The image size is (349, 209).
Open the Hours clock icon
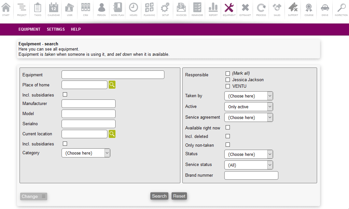pos(133,9)
